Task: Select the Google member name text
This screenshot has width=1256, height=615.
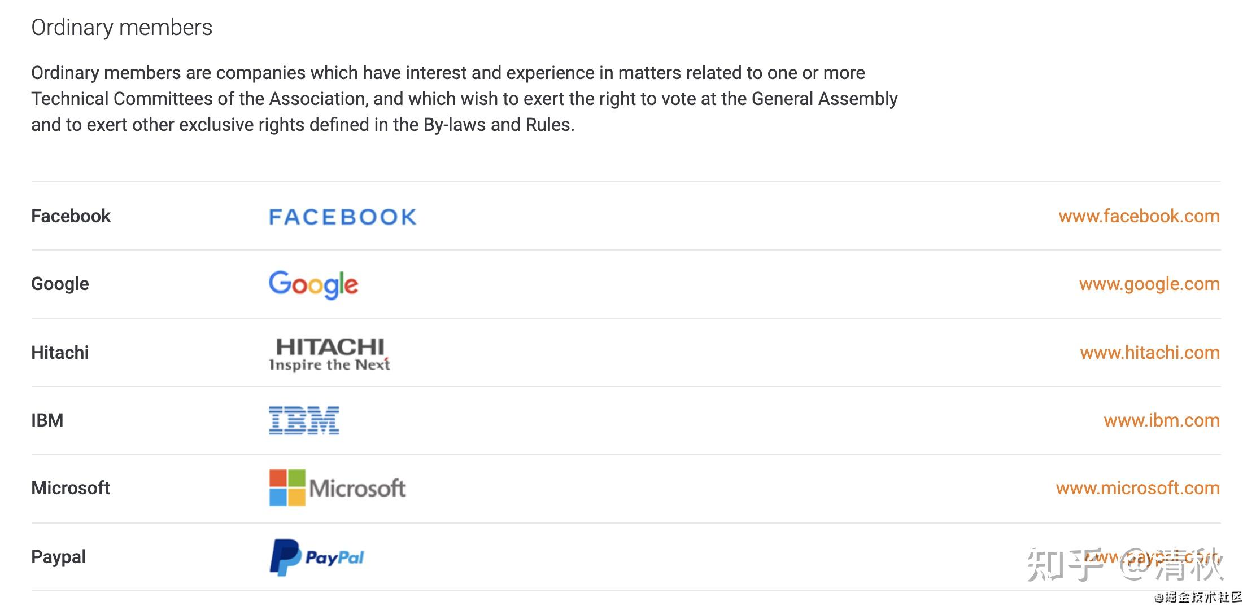Action: tap(60, 284)
